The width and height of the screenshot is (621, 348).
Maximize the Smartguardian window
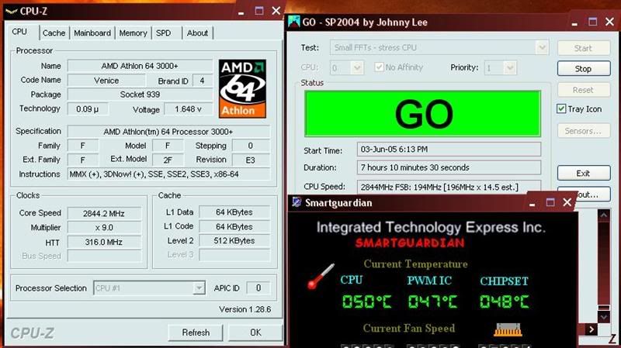pos(550,202)
